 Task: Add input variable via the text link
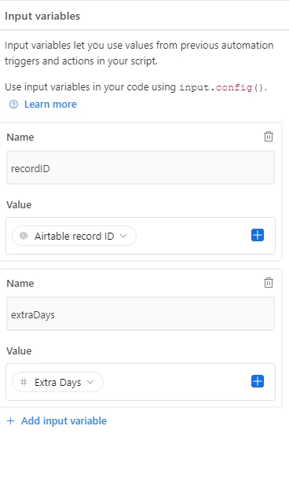64,420
